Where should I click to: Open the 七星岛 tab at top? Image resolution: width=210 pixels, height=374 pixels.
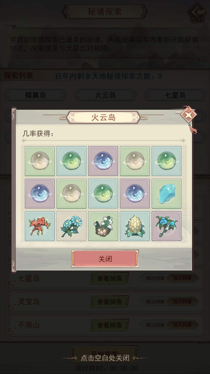(175, 95)
